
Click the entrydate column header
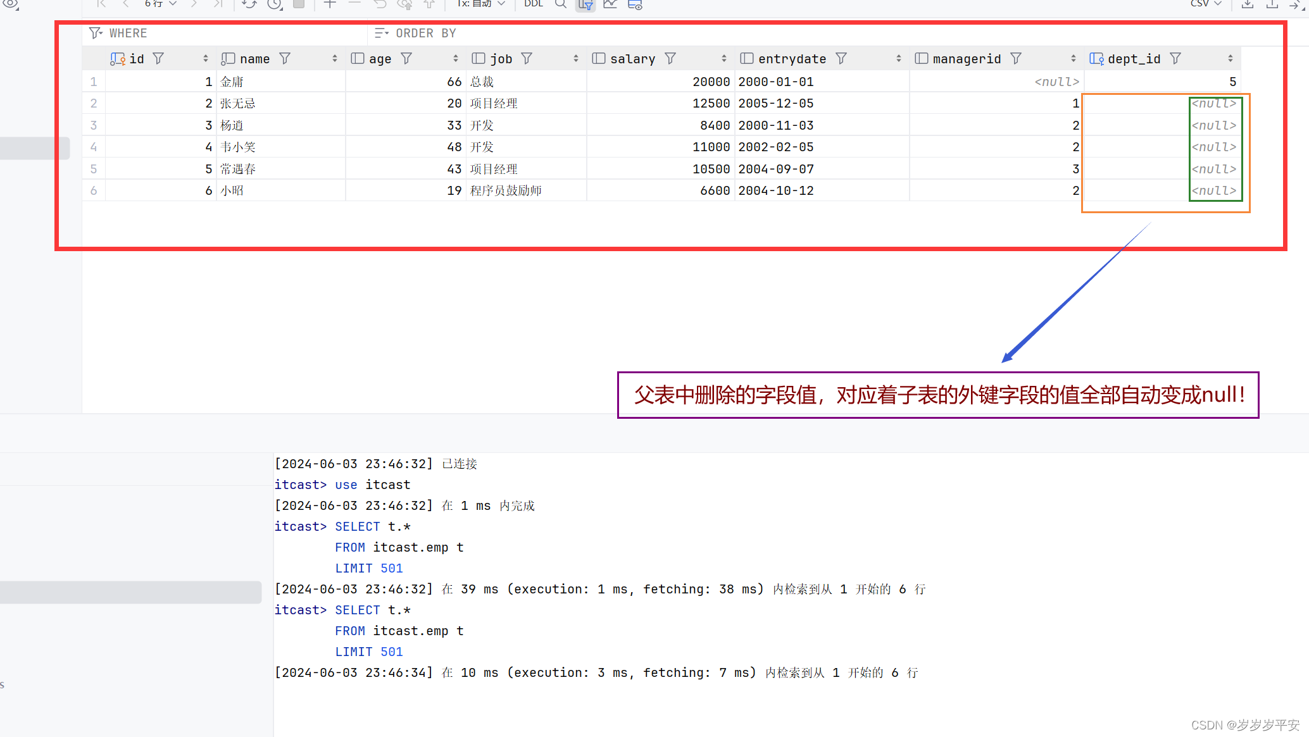792,59
